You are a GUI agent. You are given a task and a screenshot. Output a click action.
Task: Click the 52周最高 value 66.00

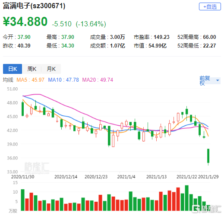click(x=209, y=37)
